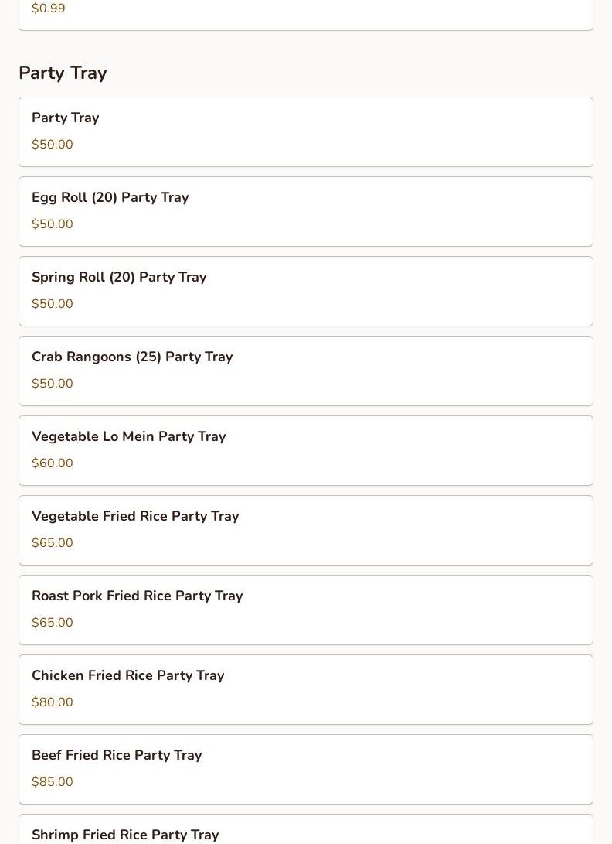This screenshot has width=612, height=844.
Task: Open Vegetable Fried Rice Party Tray
Action: (305, 530)
